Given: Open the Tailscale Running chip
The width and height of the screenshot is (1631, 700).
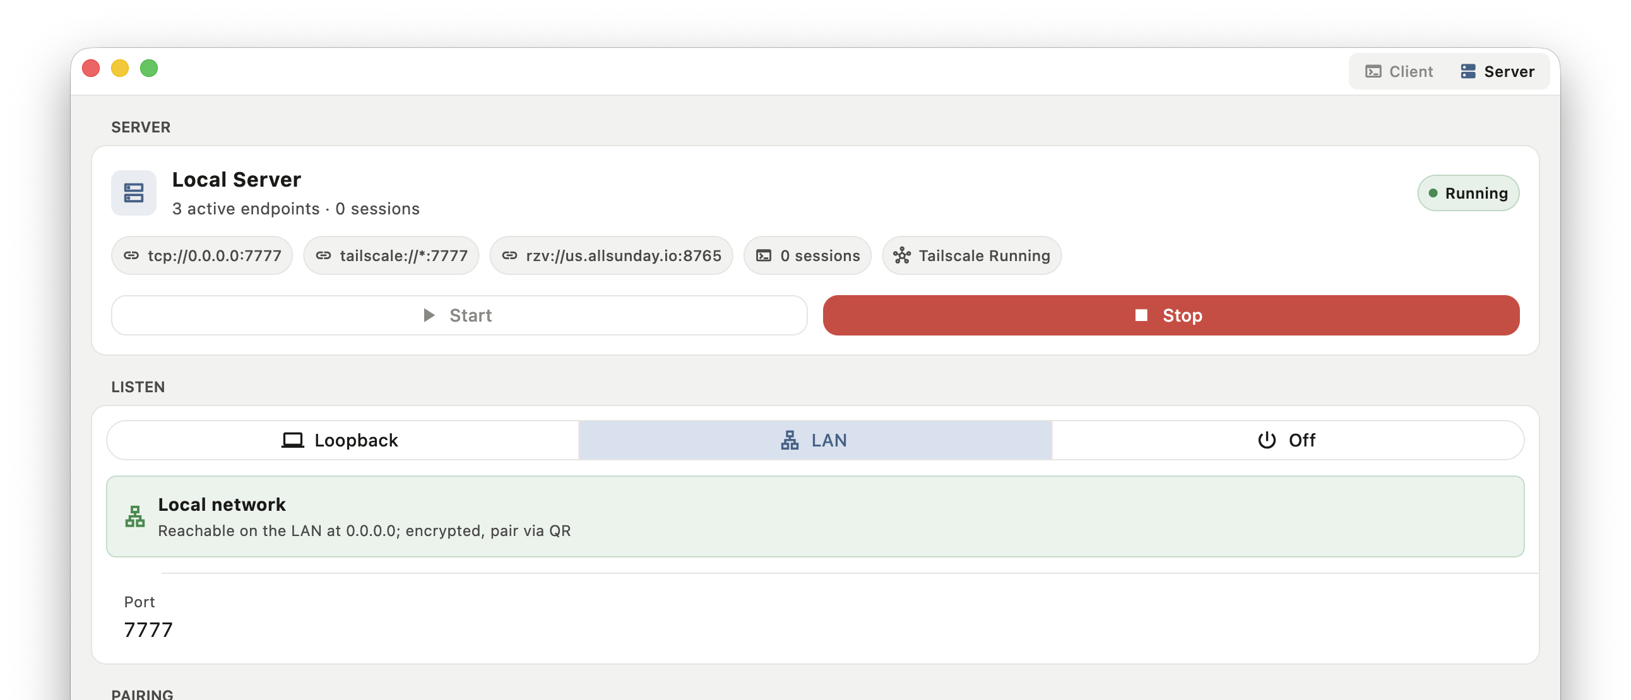Looking at the screenshot, I should 971,255.
